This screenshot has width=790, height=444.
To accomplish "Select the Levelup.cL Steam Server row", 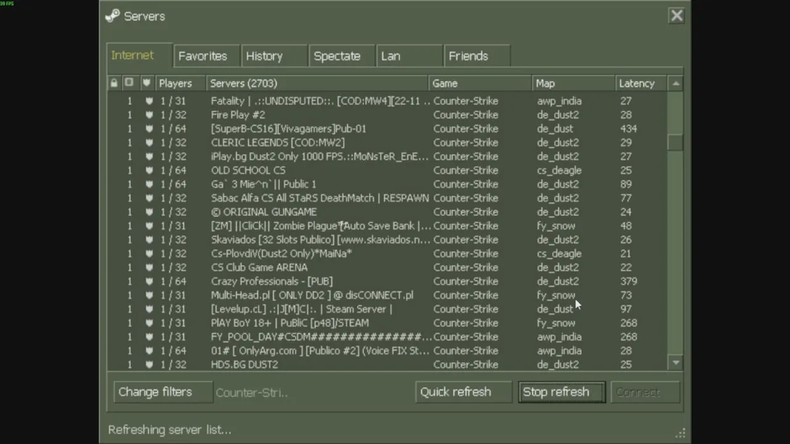I will [388, 309].
